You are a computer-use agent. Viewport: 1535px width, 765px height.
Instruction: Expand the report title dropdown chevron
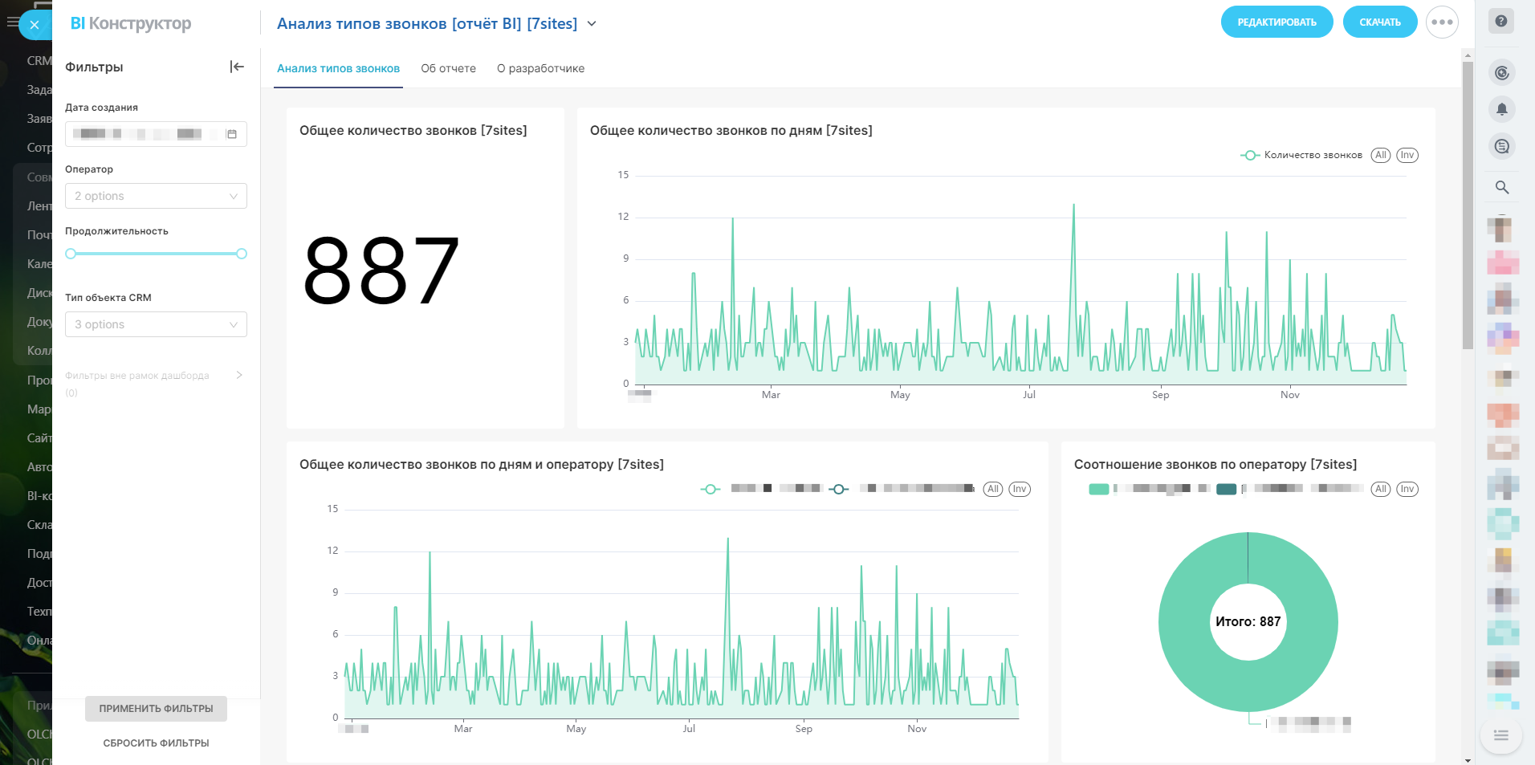pos(592,24)
